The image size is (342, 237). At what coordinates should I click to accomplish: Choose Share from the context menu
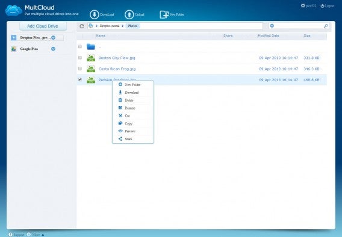point(133,139)
